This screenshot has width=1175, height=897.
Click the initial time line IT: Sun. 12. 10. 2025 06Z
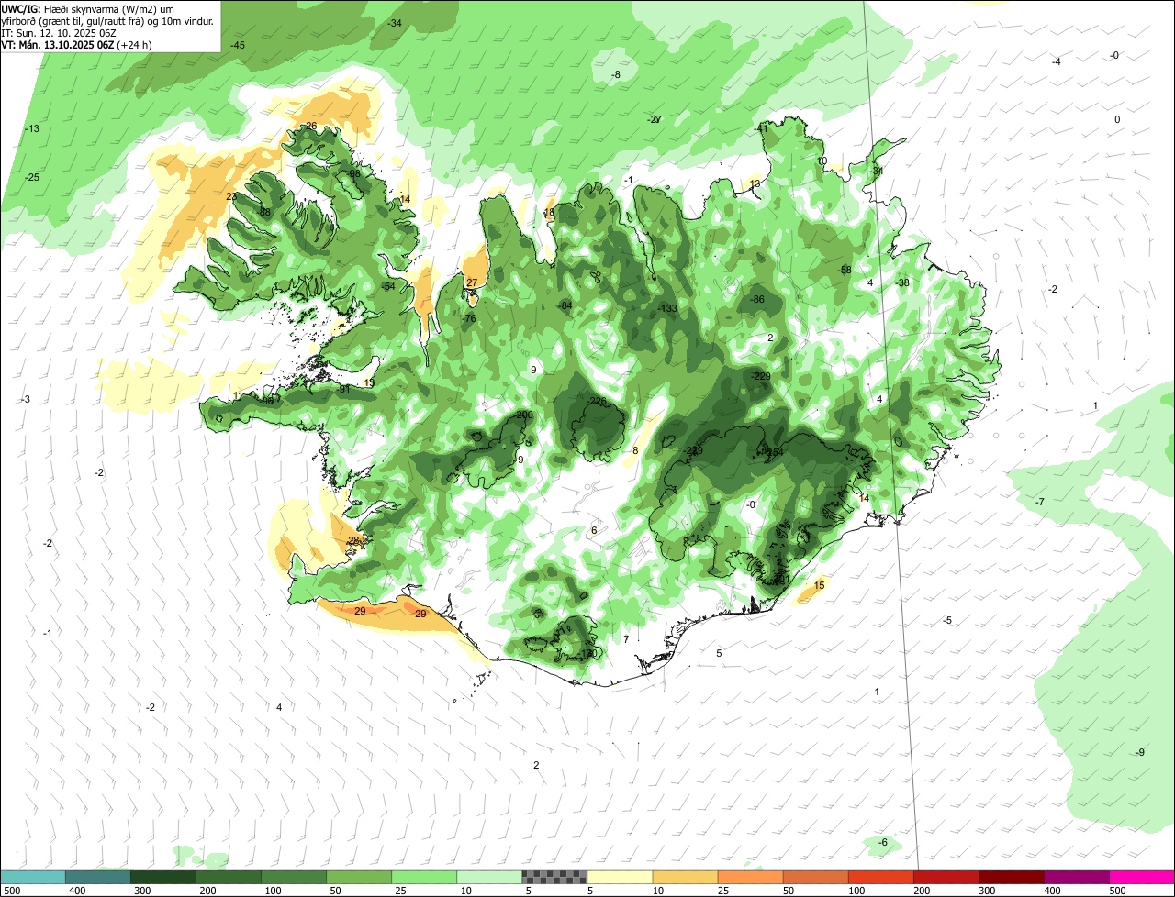tap(59, 32)
